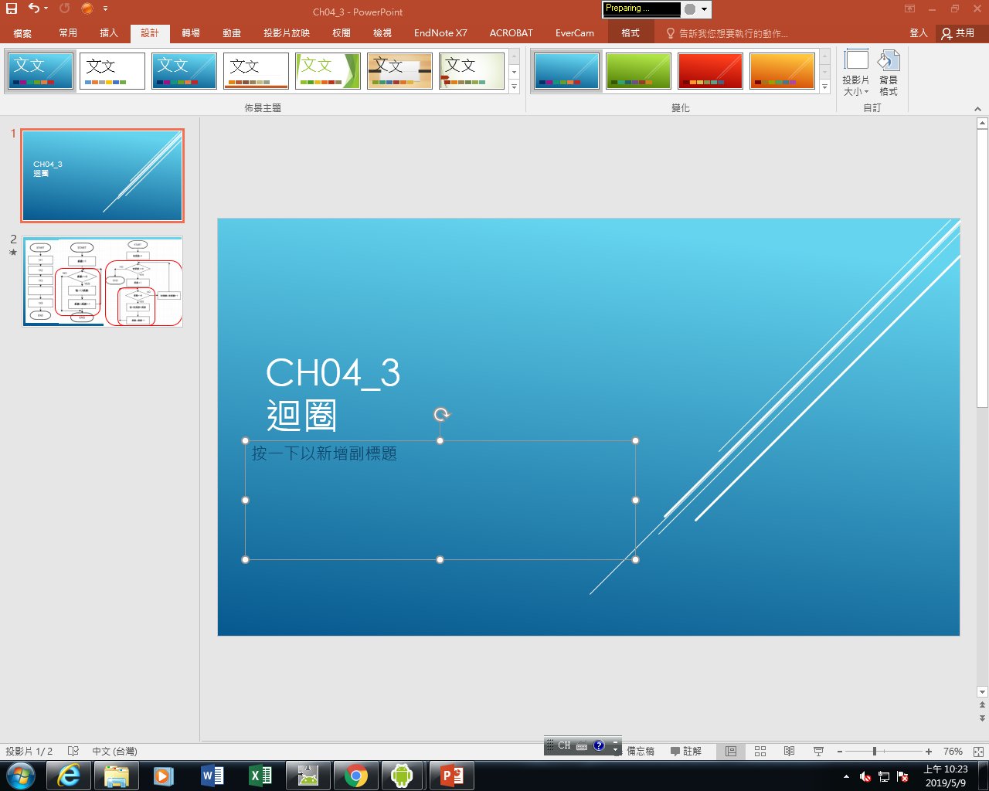
Task: Switch to the 插入 Insert tab
Action: pyautogui.click(x=109, y=33)
